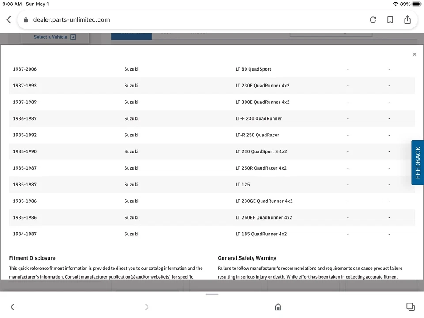
Task: Open the share sheet icon
Action: point(408,20)
